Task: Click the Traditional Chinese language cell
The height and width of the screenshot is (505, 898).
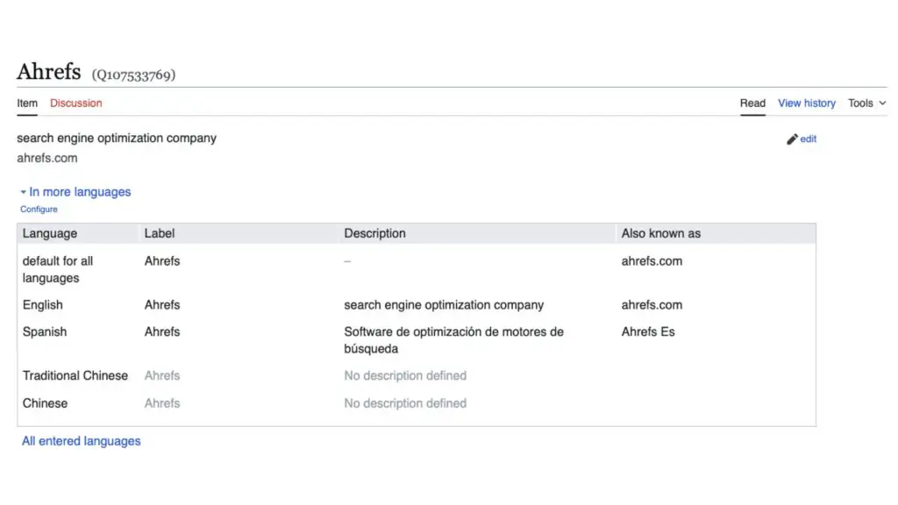Action: [75, 375]
